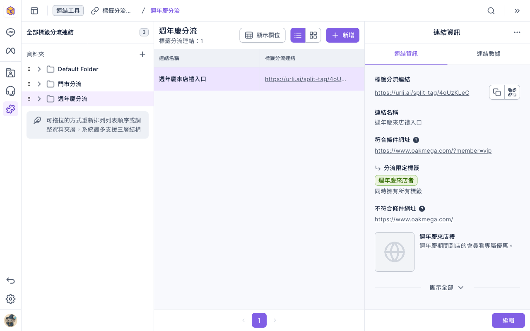
Task: Open the oakmega.com/?member=vip link
Action: click(x=433, y=151)
